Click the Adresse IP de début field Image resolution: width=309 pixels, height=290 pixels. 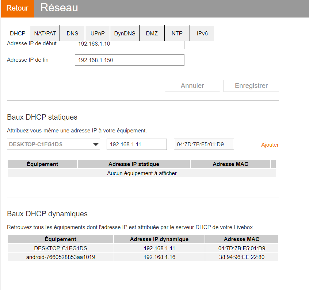[x=129, y=44]
